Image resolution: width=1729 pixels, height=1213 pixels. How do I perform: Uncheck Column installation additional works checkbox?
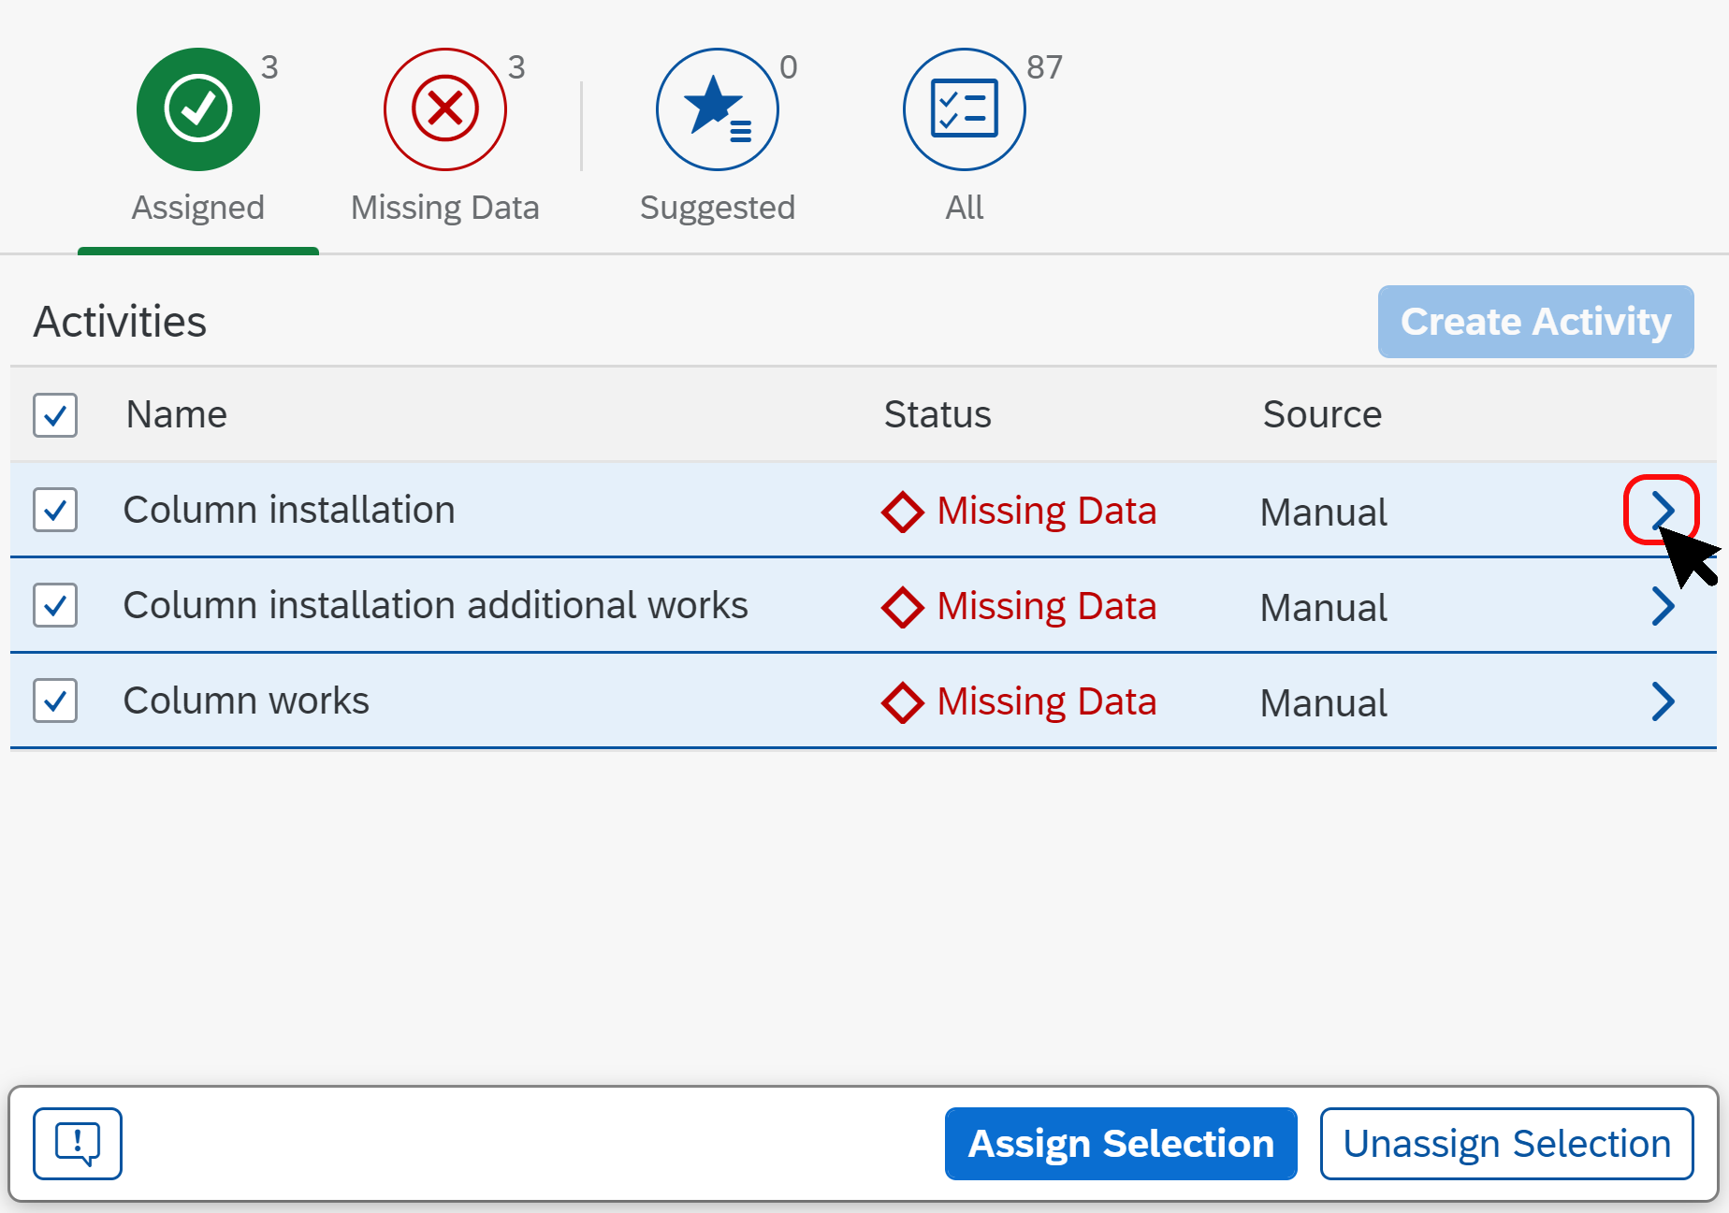55,605
